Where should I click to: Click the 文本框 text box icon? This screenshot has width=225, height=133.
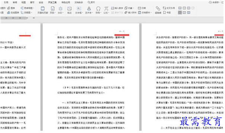(x=79, y=8)
